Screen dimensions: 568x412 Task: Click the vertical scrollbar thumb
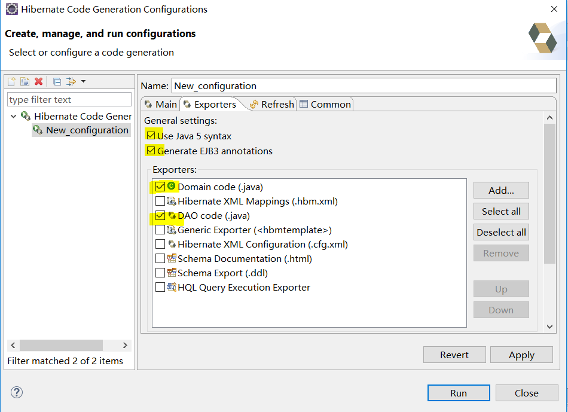click(549, 194)
